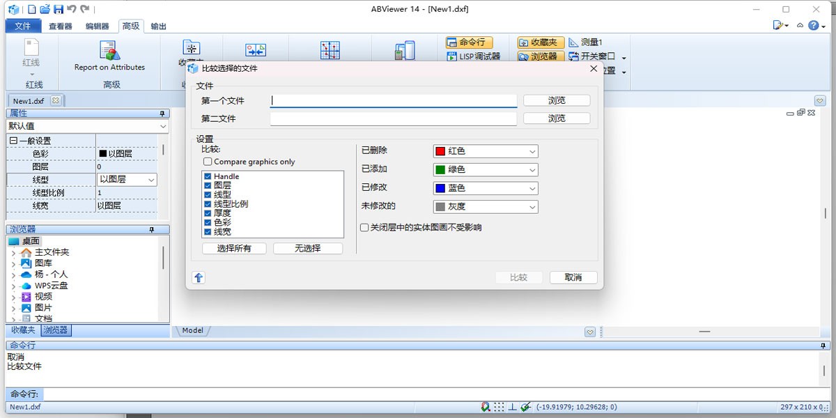Pin the 命令行 command panel
Image resolution: width=836 pixels, height=418 pixels.
pyautogui.click(x=824, y=346)
